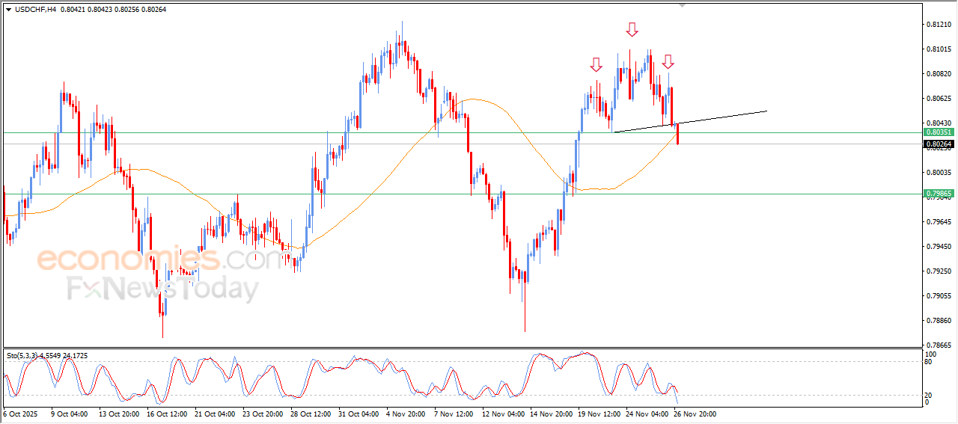Click the USDCHF,H4 symbol title text

pyautogui.click(x=35, y=9)
